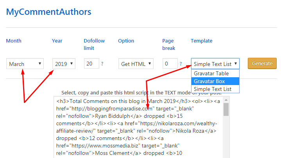Click the Template field label

pyautogui.click(x=202, y=41)
